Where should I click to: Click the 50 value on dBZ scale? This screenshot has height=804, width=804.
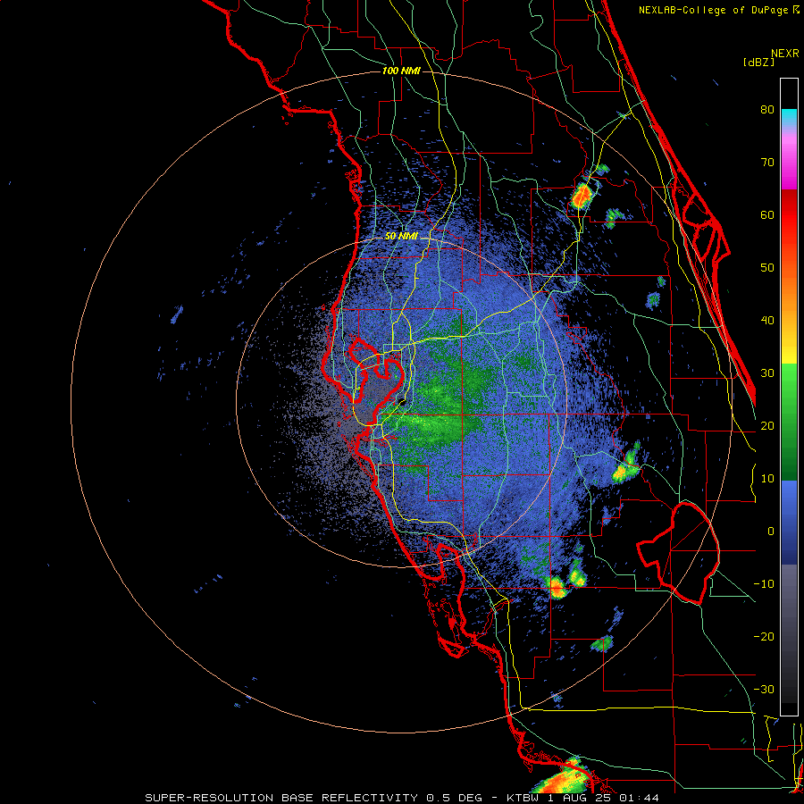(767, 268)
